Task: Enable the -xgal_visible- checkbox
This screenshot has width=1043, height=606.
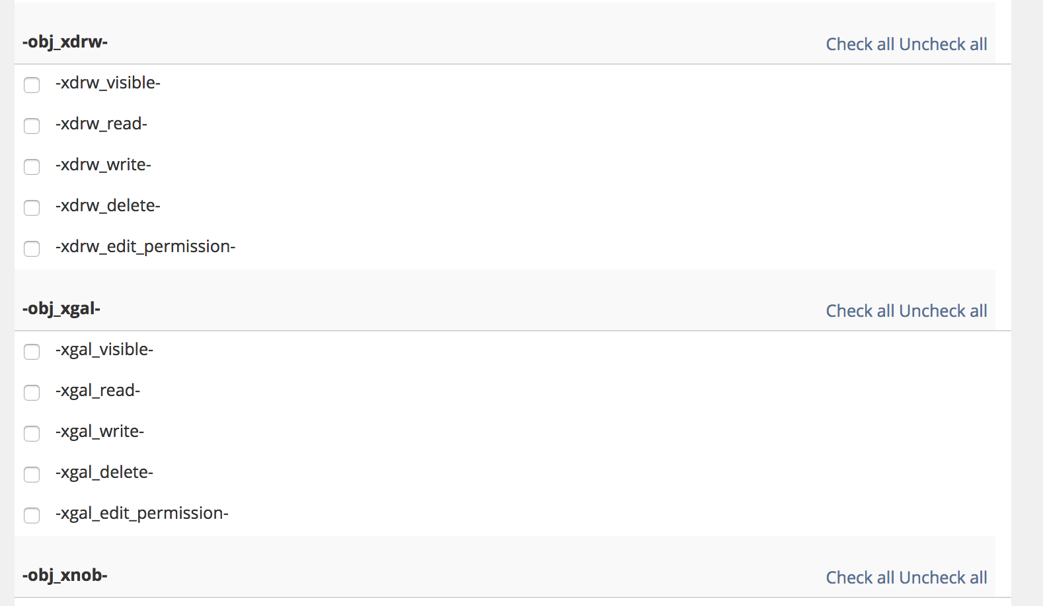Action: pyautogui.click(x=32, y=352)
